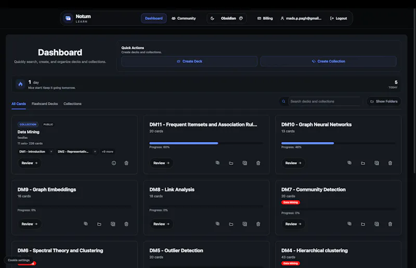The image size is (416, 268).
Task: Toggle Show Folders button
Action: click(x=384, y=101)
